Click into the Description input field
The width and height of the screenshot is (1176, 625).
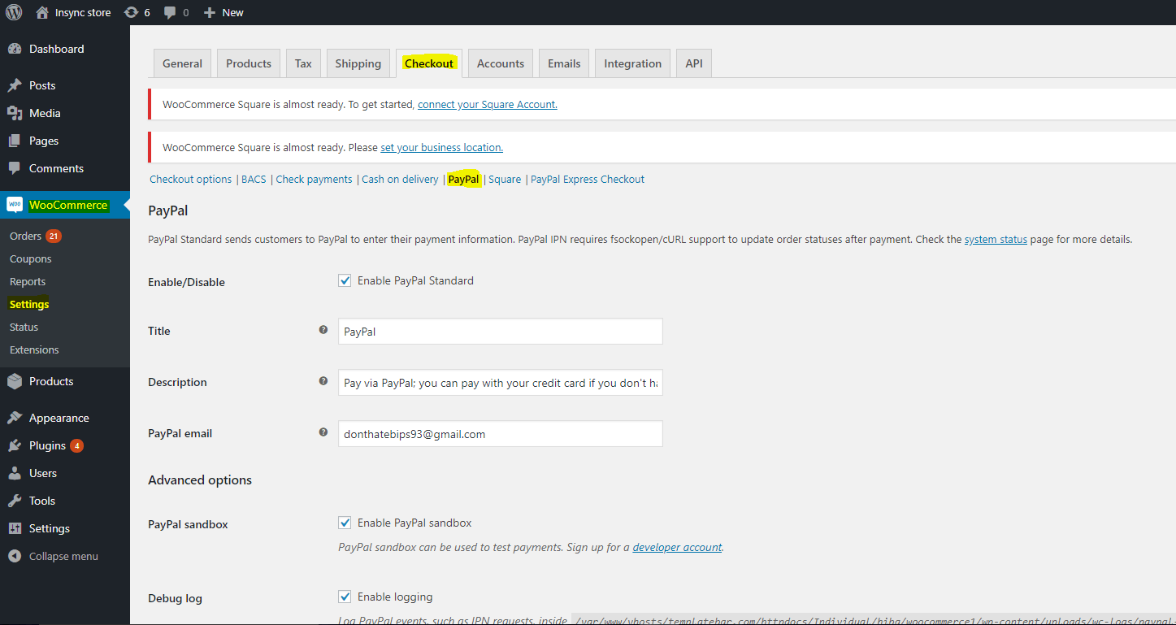click(x=500, y=382)
